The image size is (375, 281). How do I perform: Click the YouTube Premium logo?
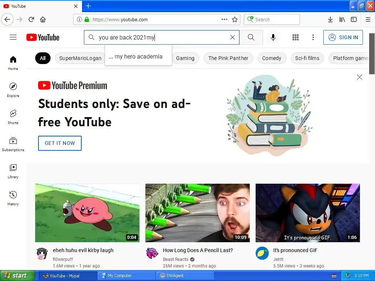pos(73,85)
